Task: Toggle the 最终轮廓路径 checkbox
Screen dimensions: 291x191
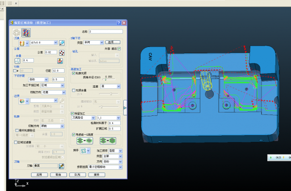Action: 17,130
